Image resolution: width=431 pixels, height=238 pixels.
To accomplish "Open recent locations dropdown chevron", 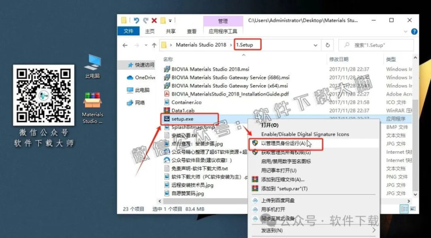I will click(x=146, y=45).
